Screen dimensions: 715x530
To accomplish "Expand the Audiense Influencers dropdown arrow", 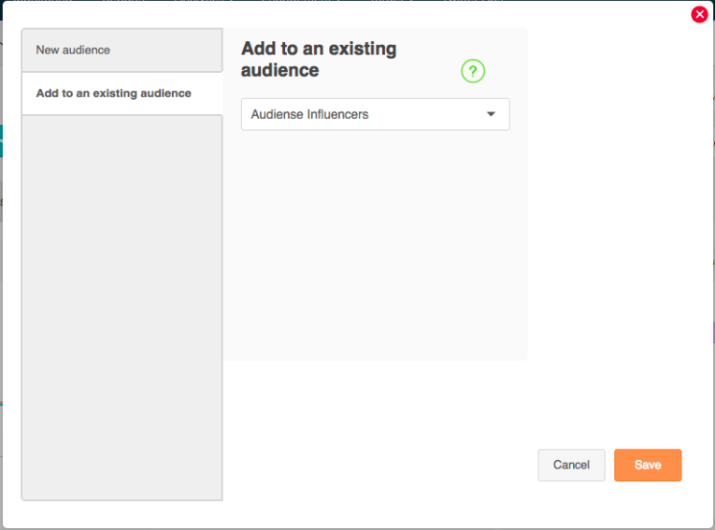I will pos(491,114).
